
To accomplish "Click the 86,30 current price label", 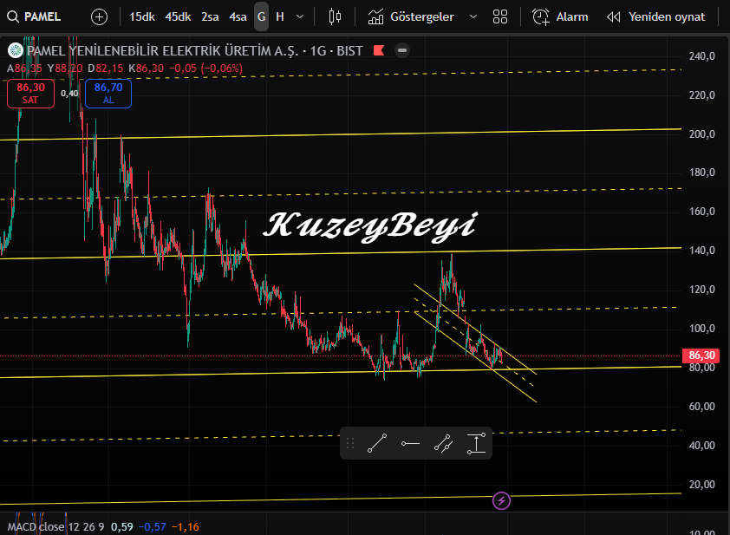I will click(701, 356).
